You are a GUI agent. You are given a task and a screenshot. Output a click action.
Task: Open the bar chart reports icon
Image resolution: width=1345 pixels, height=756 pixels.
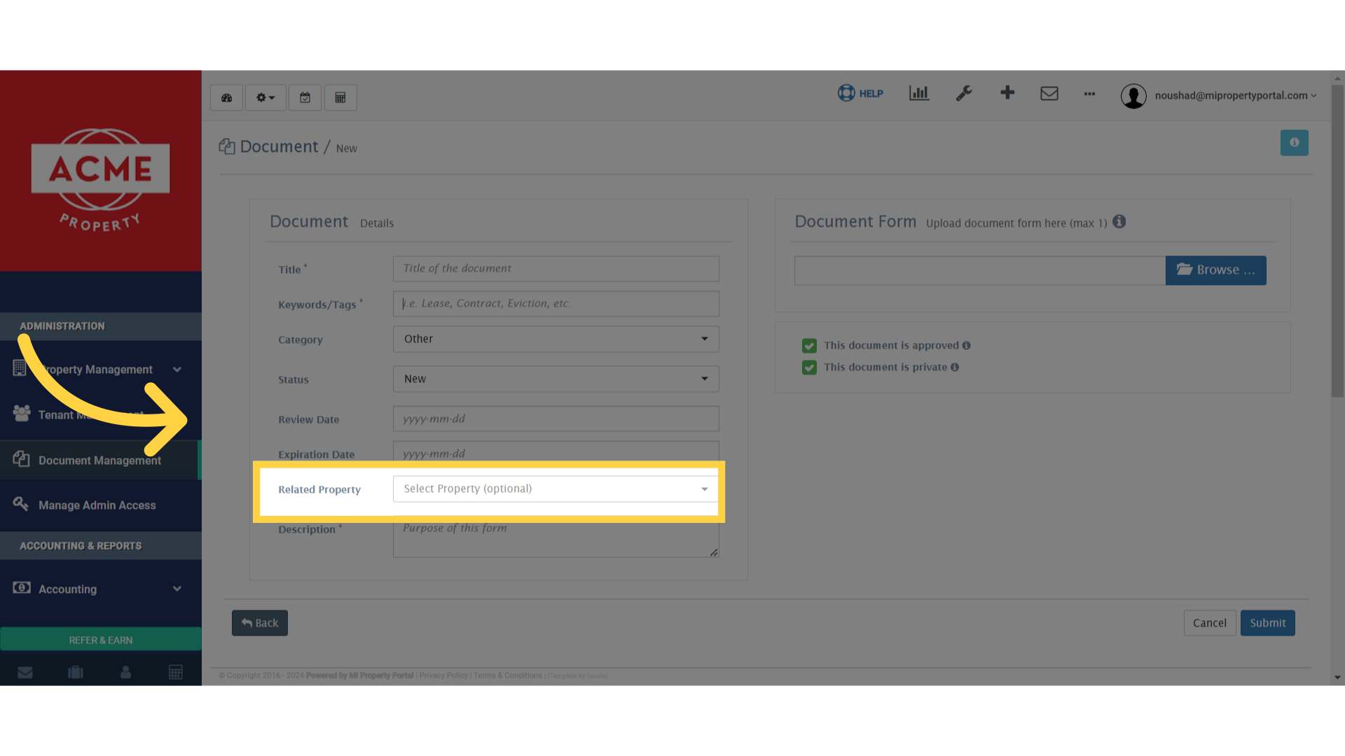tap(919, 93)
